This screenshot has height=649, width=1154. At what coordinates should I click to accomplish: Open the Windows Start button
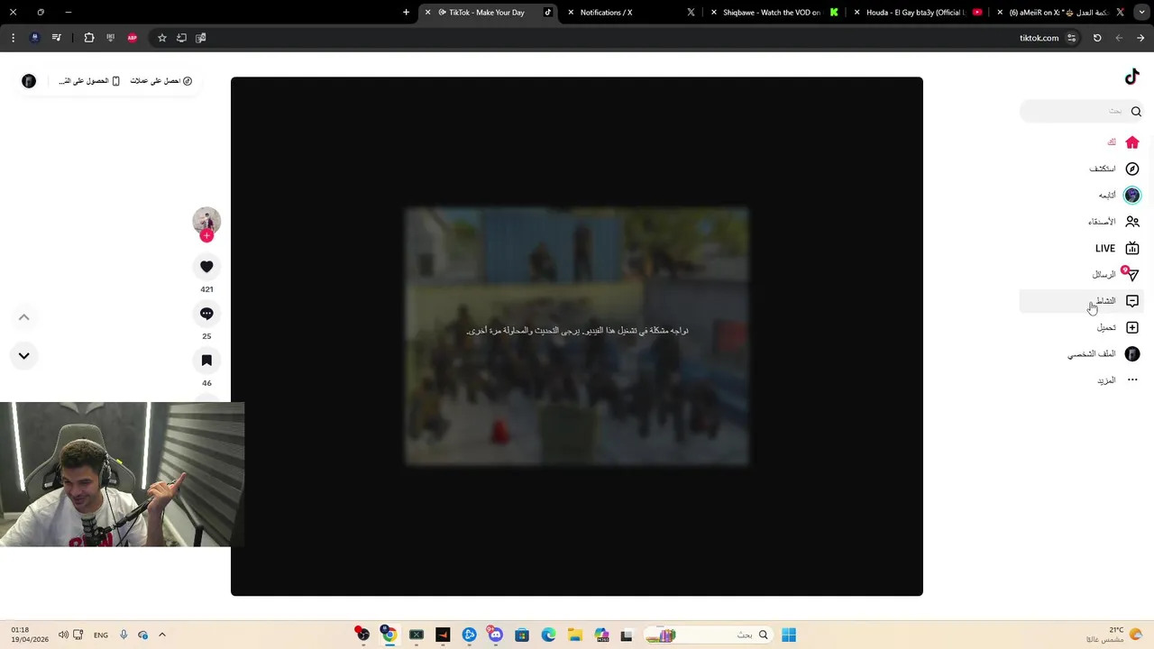point(789,635)
